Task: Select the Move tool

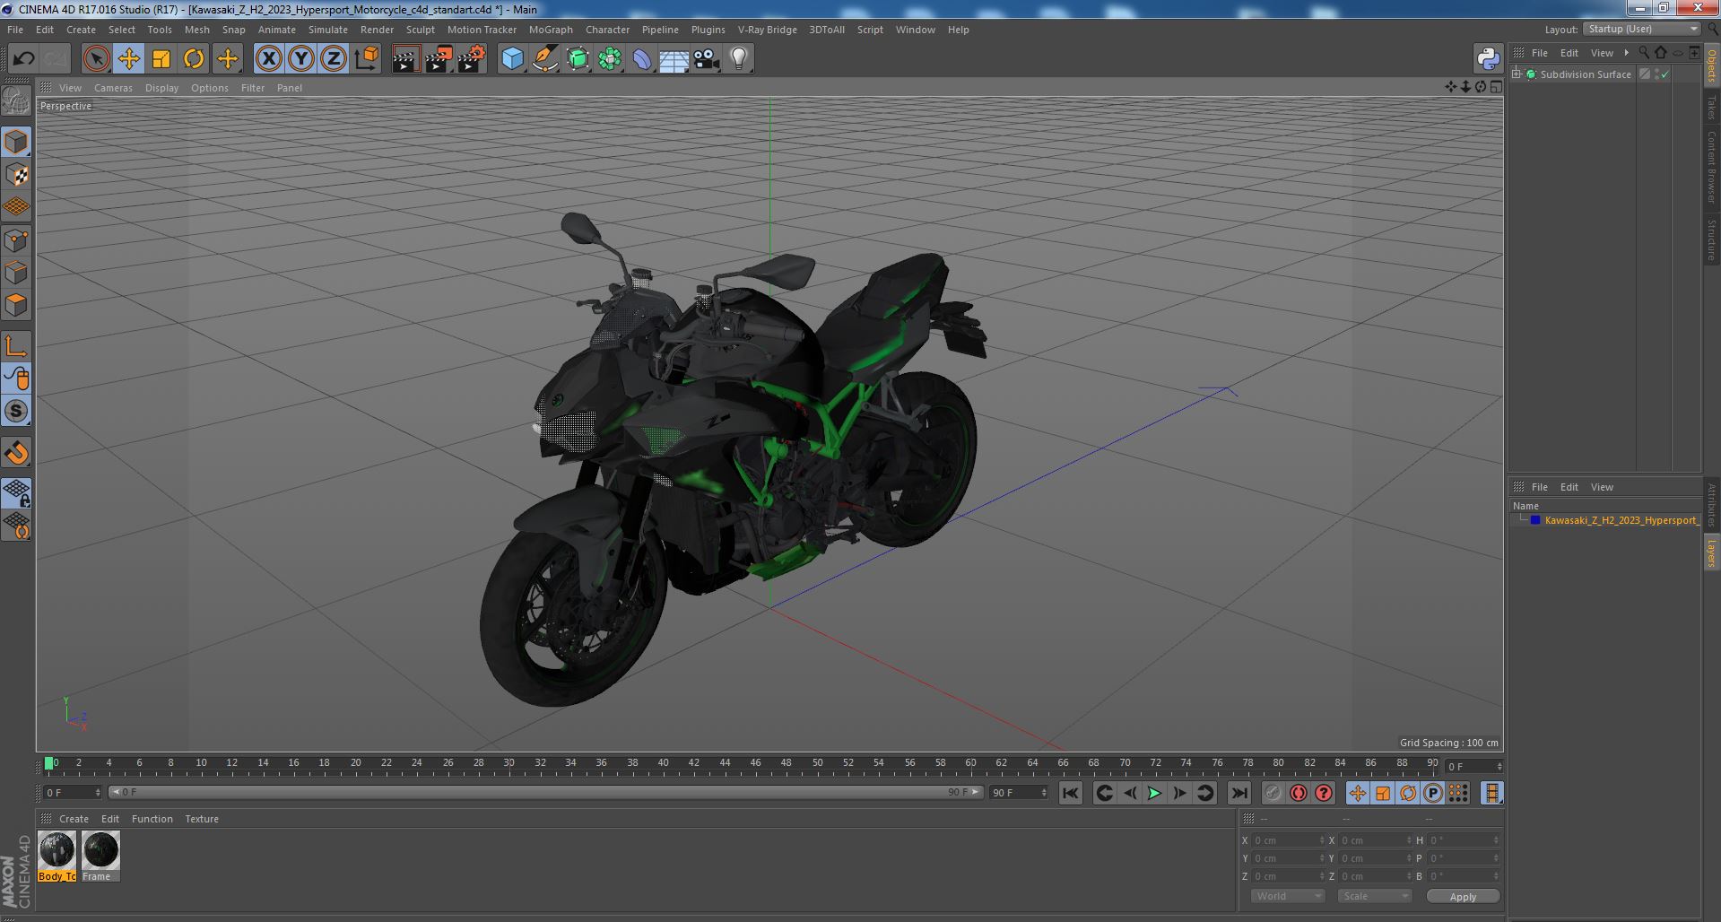Action: tap(128, 59)
